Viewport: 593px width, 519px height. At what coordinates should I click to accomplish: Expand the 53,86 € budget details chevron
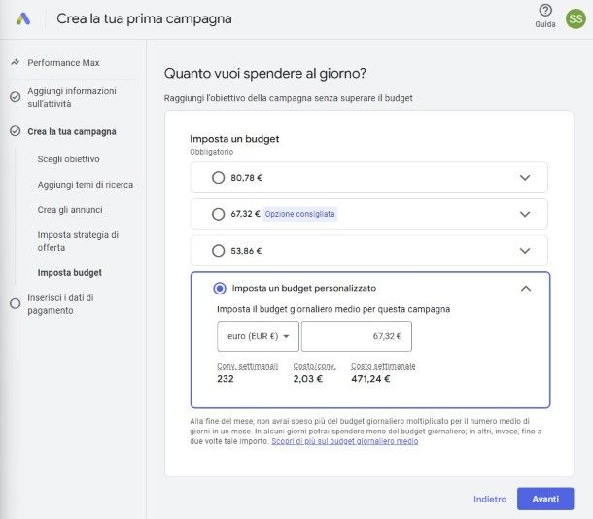525,250
